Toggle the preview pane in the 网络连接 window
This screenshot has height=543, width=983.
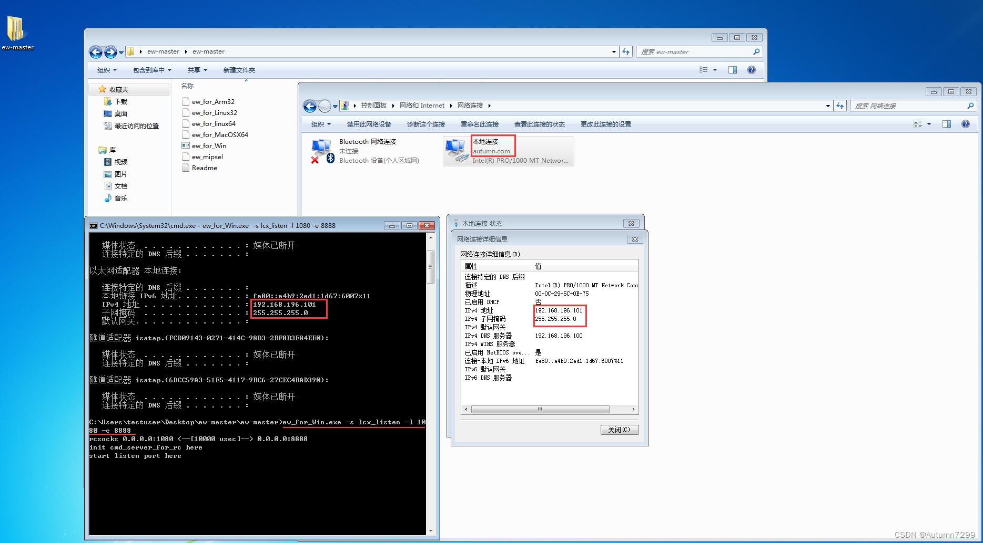(x=947, y=124)
